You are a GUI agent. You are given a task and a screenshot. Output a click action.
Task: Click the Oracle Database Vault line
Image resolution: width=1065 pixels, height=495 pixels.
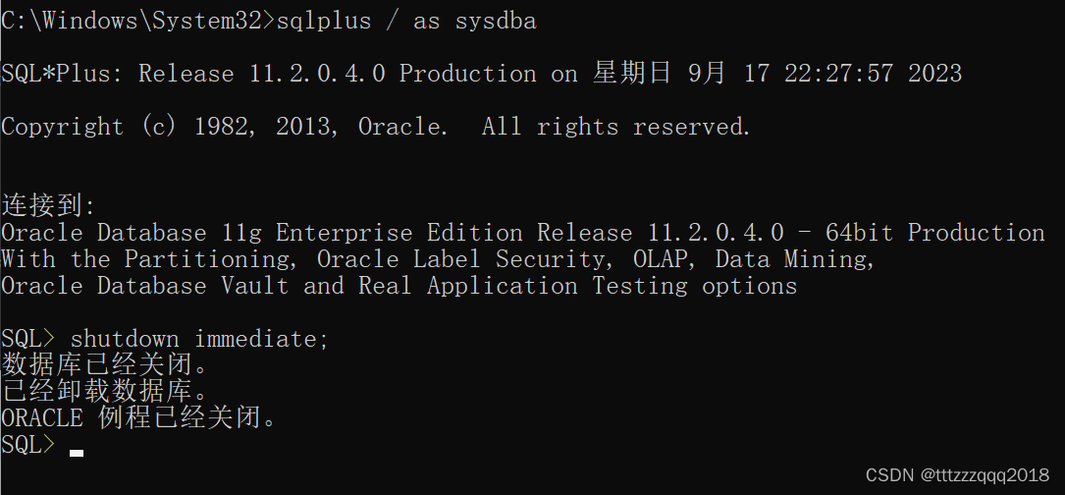click(399, 286)
